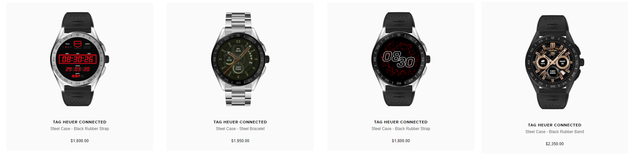
Task: Click second TAG HEUER CONNECTED title above Steel Bracelet
Action: (240, 122)
